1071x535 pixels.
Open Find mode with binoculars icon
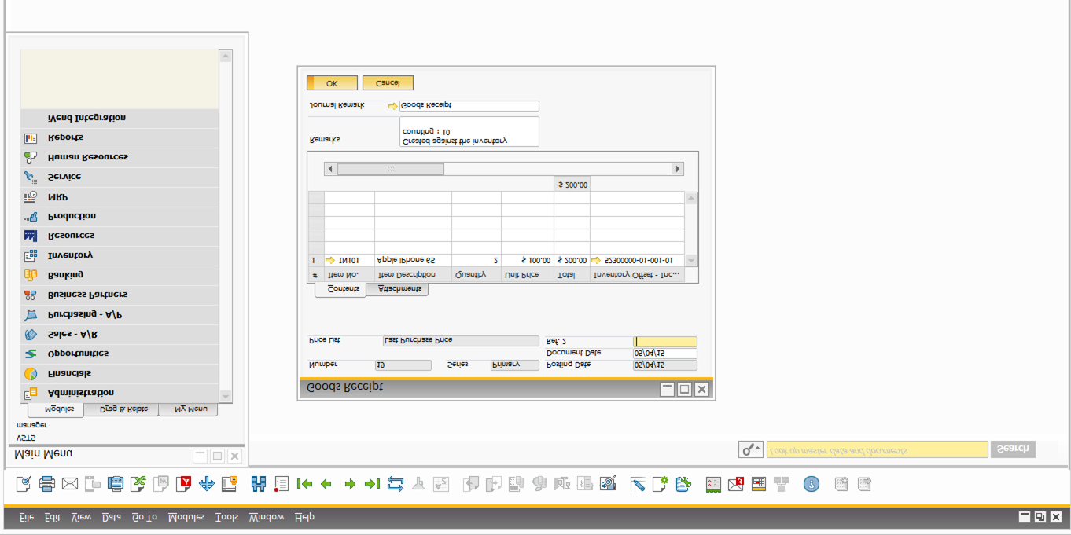click(x=259, y=484)
